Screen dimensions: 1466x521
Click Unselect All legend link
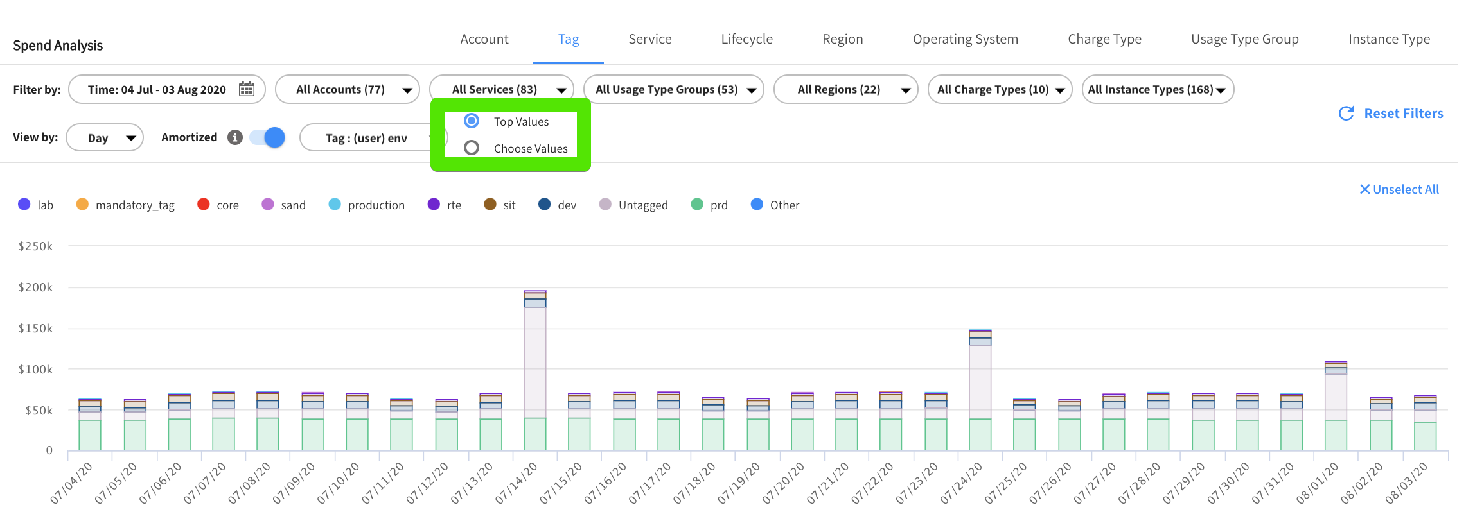[1406, 189]
